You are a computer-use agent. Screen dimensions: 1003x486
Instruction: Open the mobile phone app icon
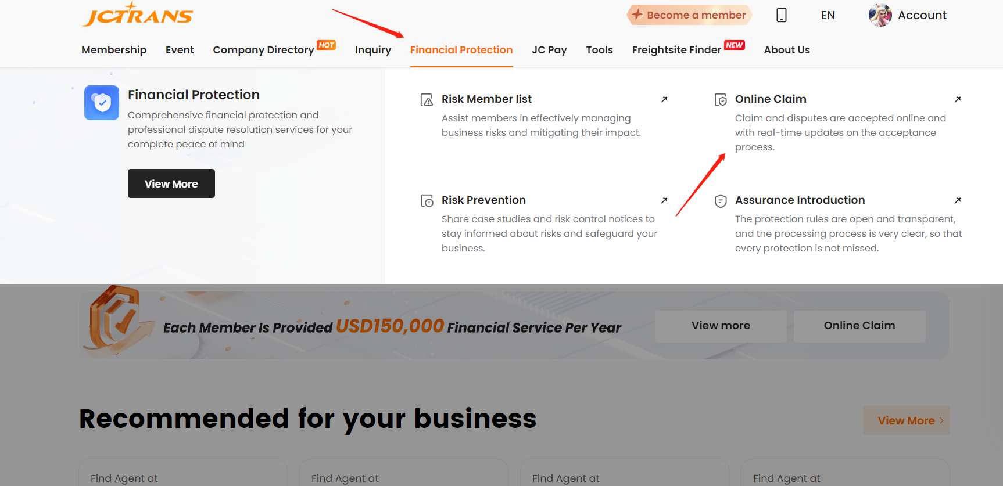click(782, 15)
